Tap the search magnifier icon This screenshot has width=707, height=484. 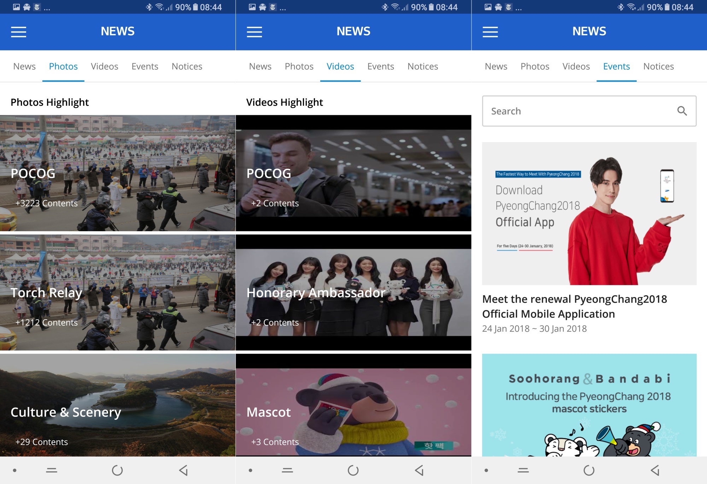tap(682, 111)
